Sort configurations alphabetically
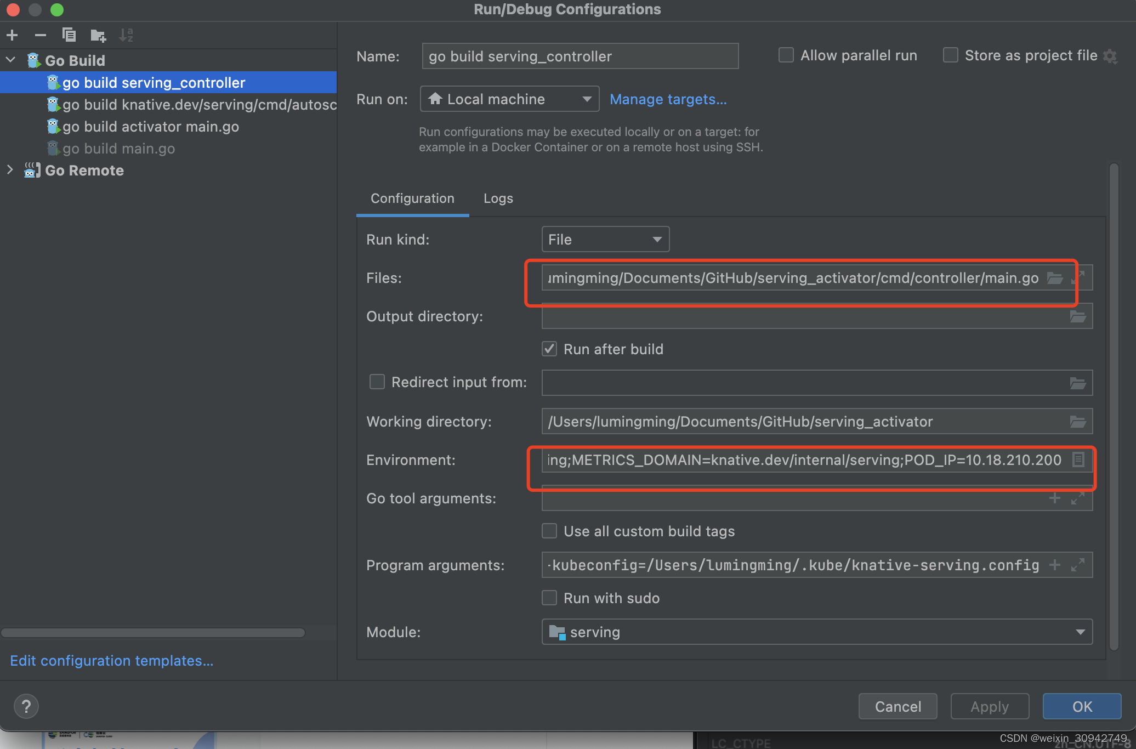 [126, 35]
